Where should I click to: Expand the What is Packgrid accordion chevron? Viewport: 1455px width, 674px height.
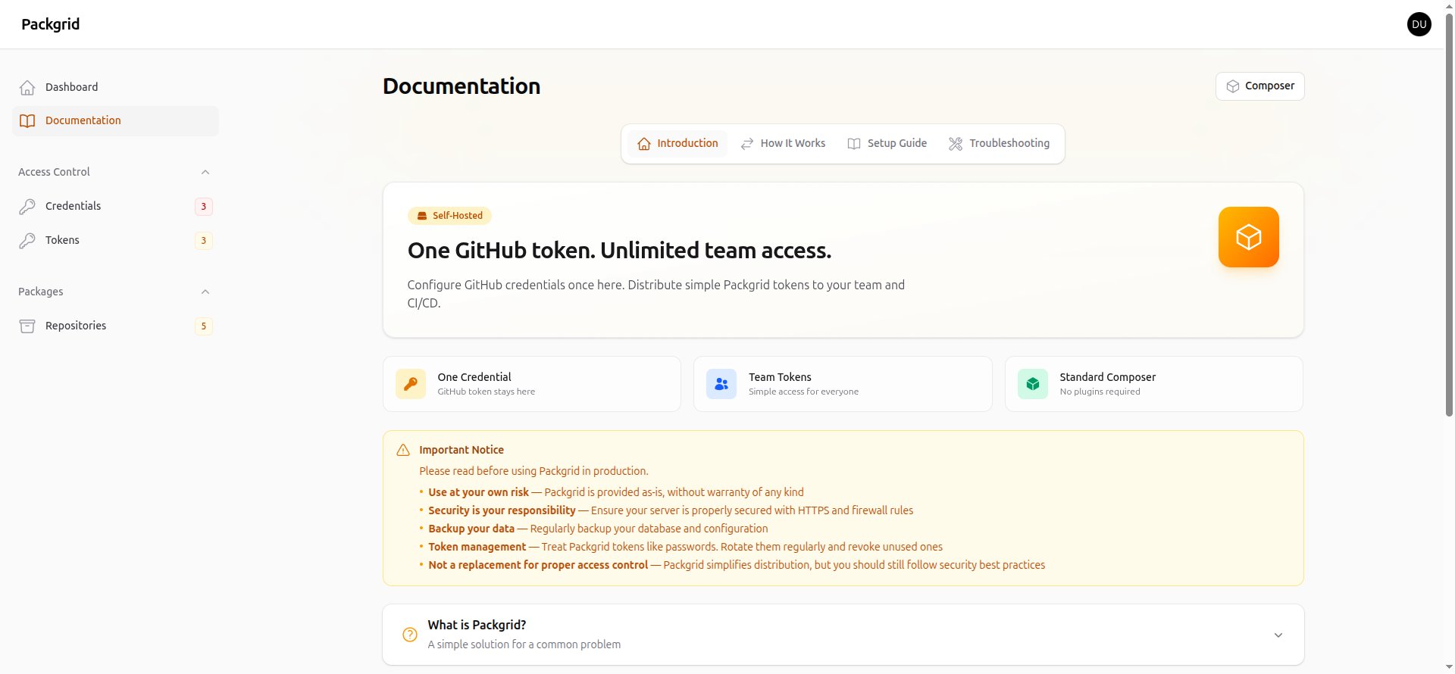tap(1278, 635)
